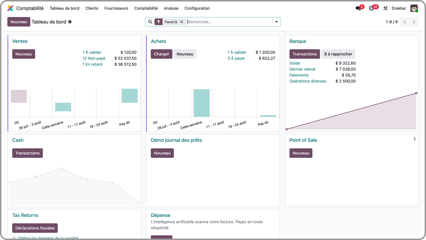Viewport: 426px width, 240px height.
Task: Click the dashboard settings gear icon
Action: click(x=70, y=22)
